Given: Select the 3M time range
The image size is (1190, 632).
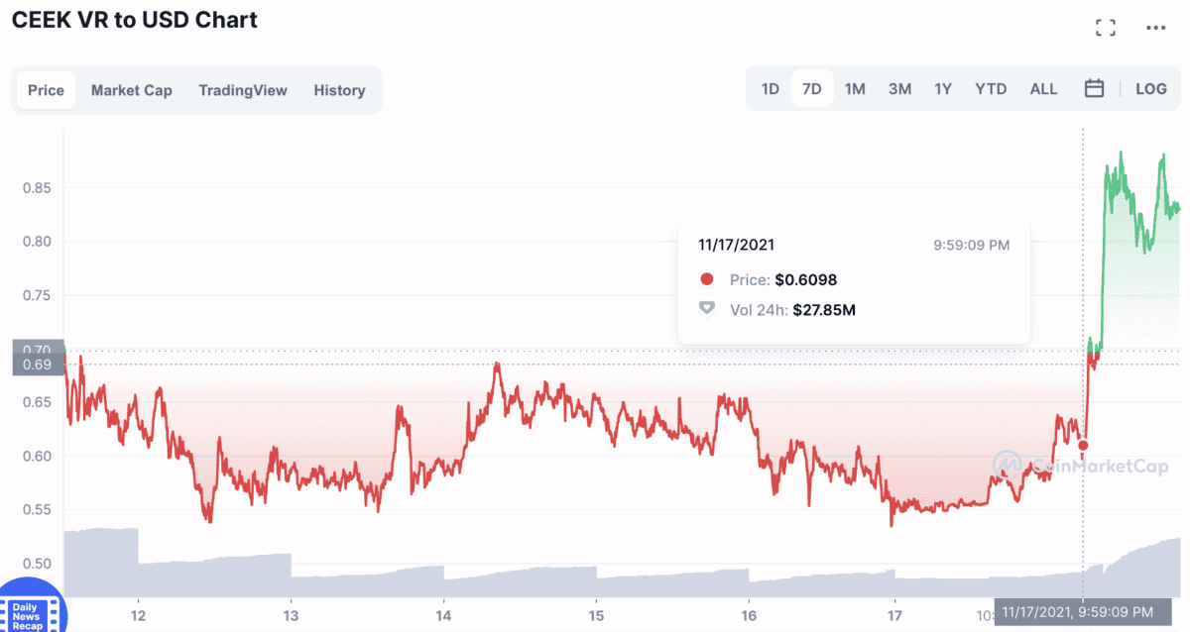Looking at the screenshot, I should 899,88.
